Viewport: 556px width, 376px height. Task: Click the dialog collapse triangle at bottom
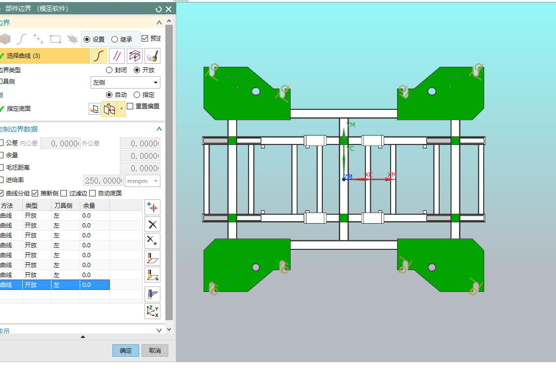coord(83,336)
